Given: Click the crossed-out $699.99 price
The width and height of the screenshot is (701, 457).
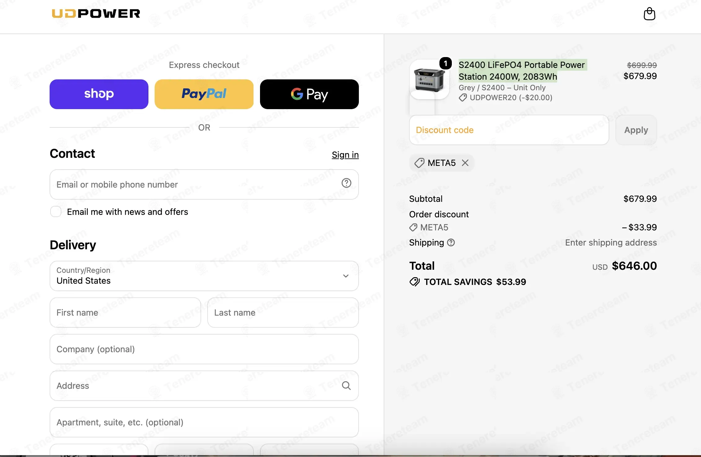Looking at the screenshot, I should (642, 65).
